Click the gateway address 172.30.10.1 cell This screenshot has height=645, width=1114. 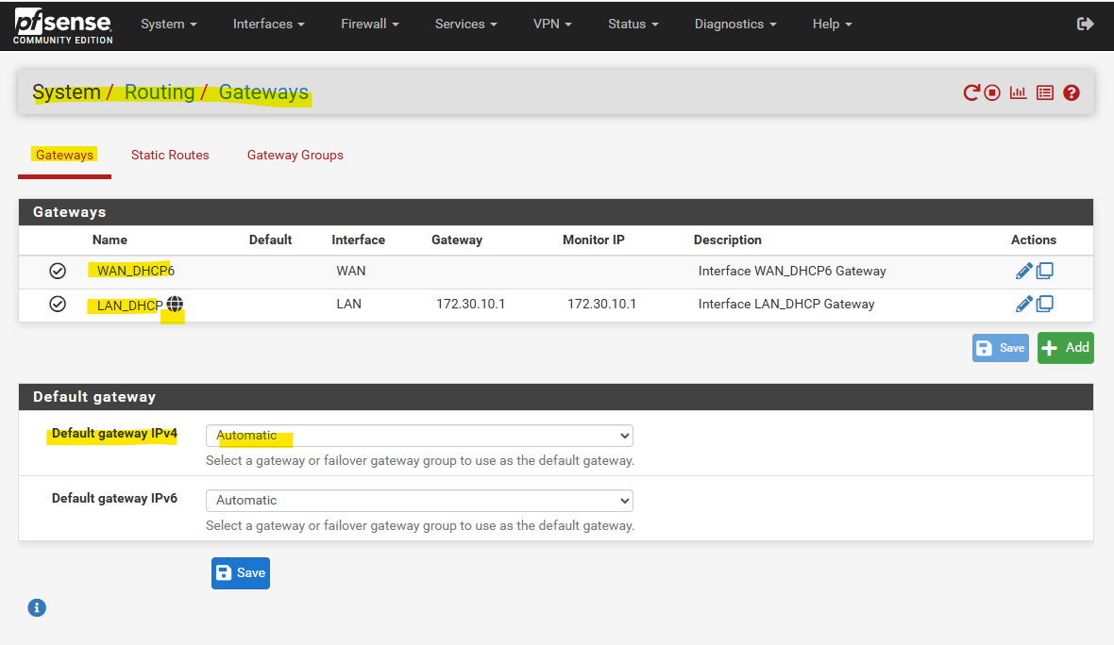click(x=470, y=304)
